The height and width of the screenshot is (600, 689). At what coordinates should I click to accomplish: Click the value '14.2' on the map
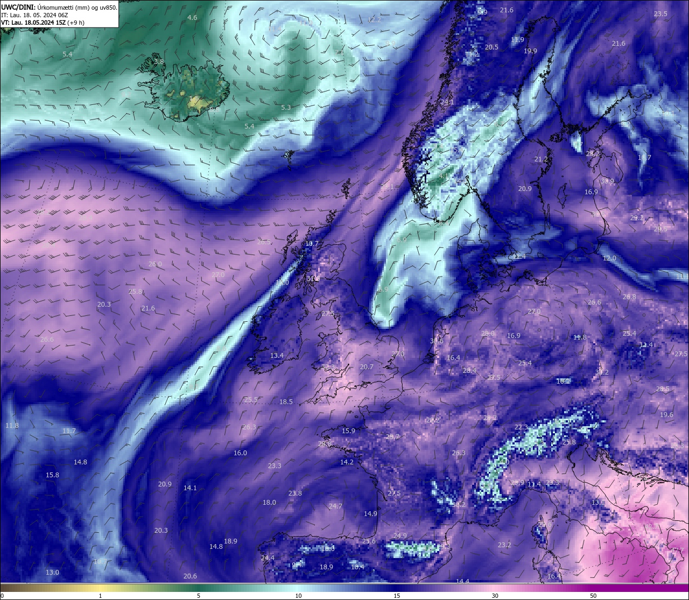click(347, 462)
